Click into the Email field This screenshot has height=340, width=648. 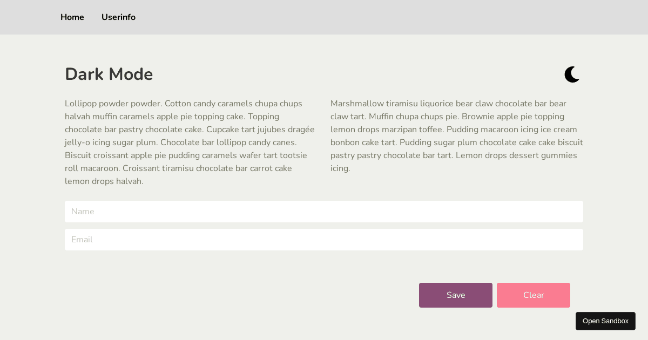click(324, 240)
